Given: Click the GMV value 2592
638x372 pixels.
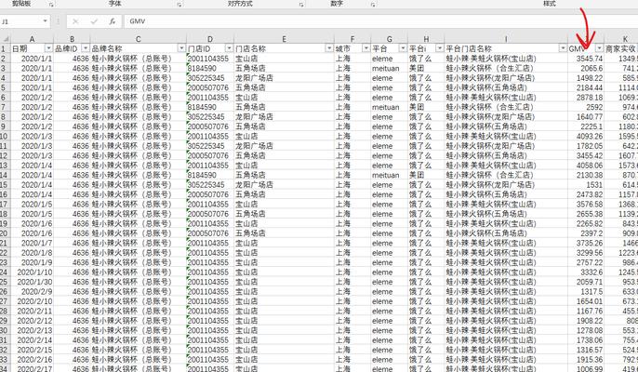Looking at the screenshot, I should click(594, 107).
